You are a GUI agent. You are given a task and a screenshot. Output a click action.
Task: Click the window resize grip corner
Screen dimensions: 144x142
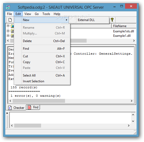(x=135, y=133)
